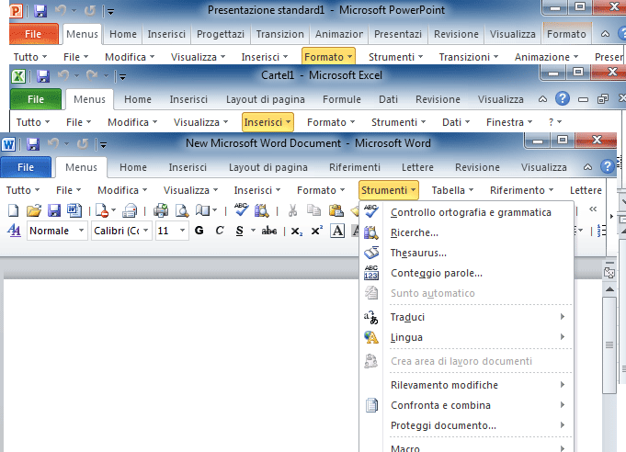
Task: Click the restrict permission document icon
Action: pos(102,210)
